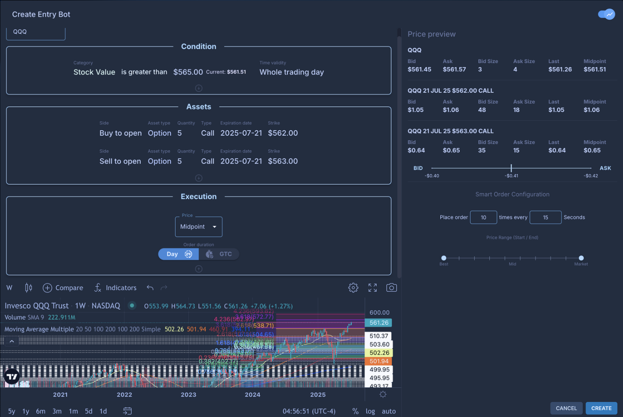Change the candlestick chart style

click(28, 288)
